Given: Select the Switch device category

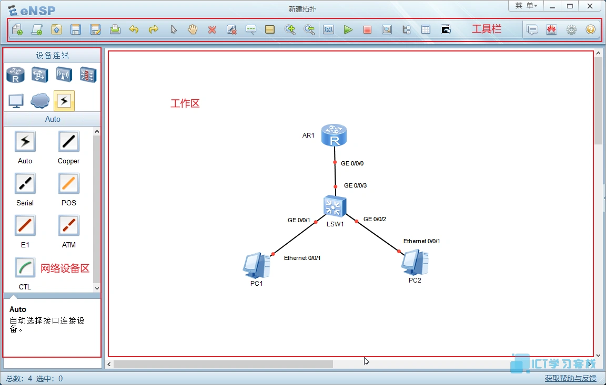Looking at the screenshot, I should tap(40, 75).
